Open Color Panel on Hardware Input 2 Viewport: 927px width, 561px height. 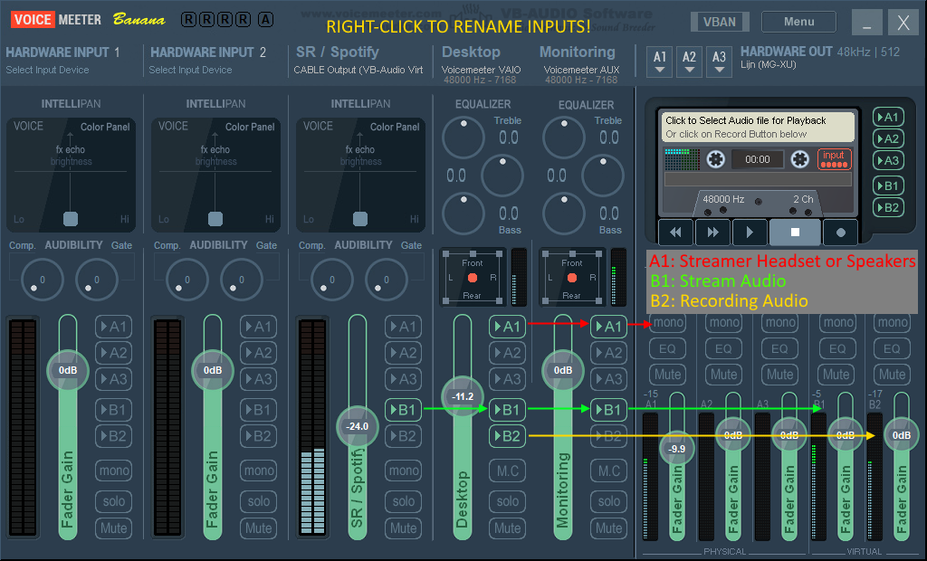250,127
